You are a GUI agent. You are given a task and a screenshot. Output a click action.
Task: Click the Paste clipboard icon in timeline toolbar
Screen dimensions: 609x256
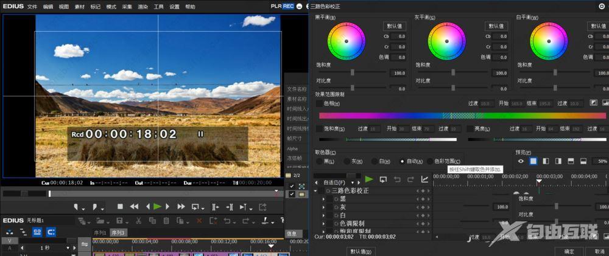pyautogui.click(x=166, y=221)
